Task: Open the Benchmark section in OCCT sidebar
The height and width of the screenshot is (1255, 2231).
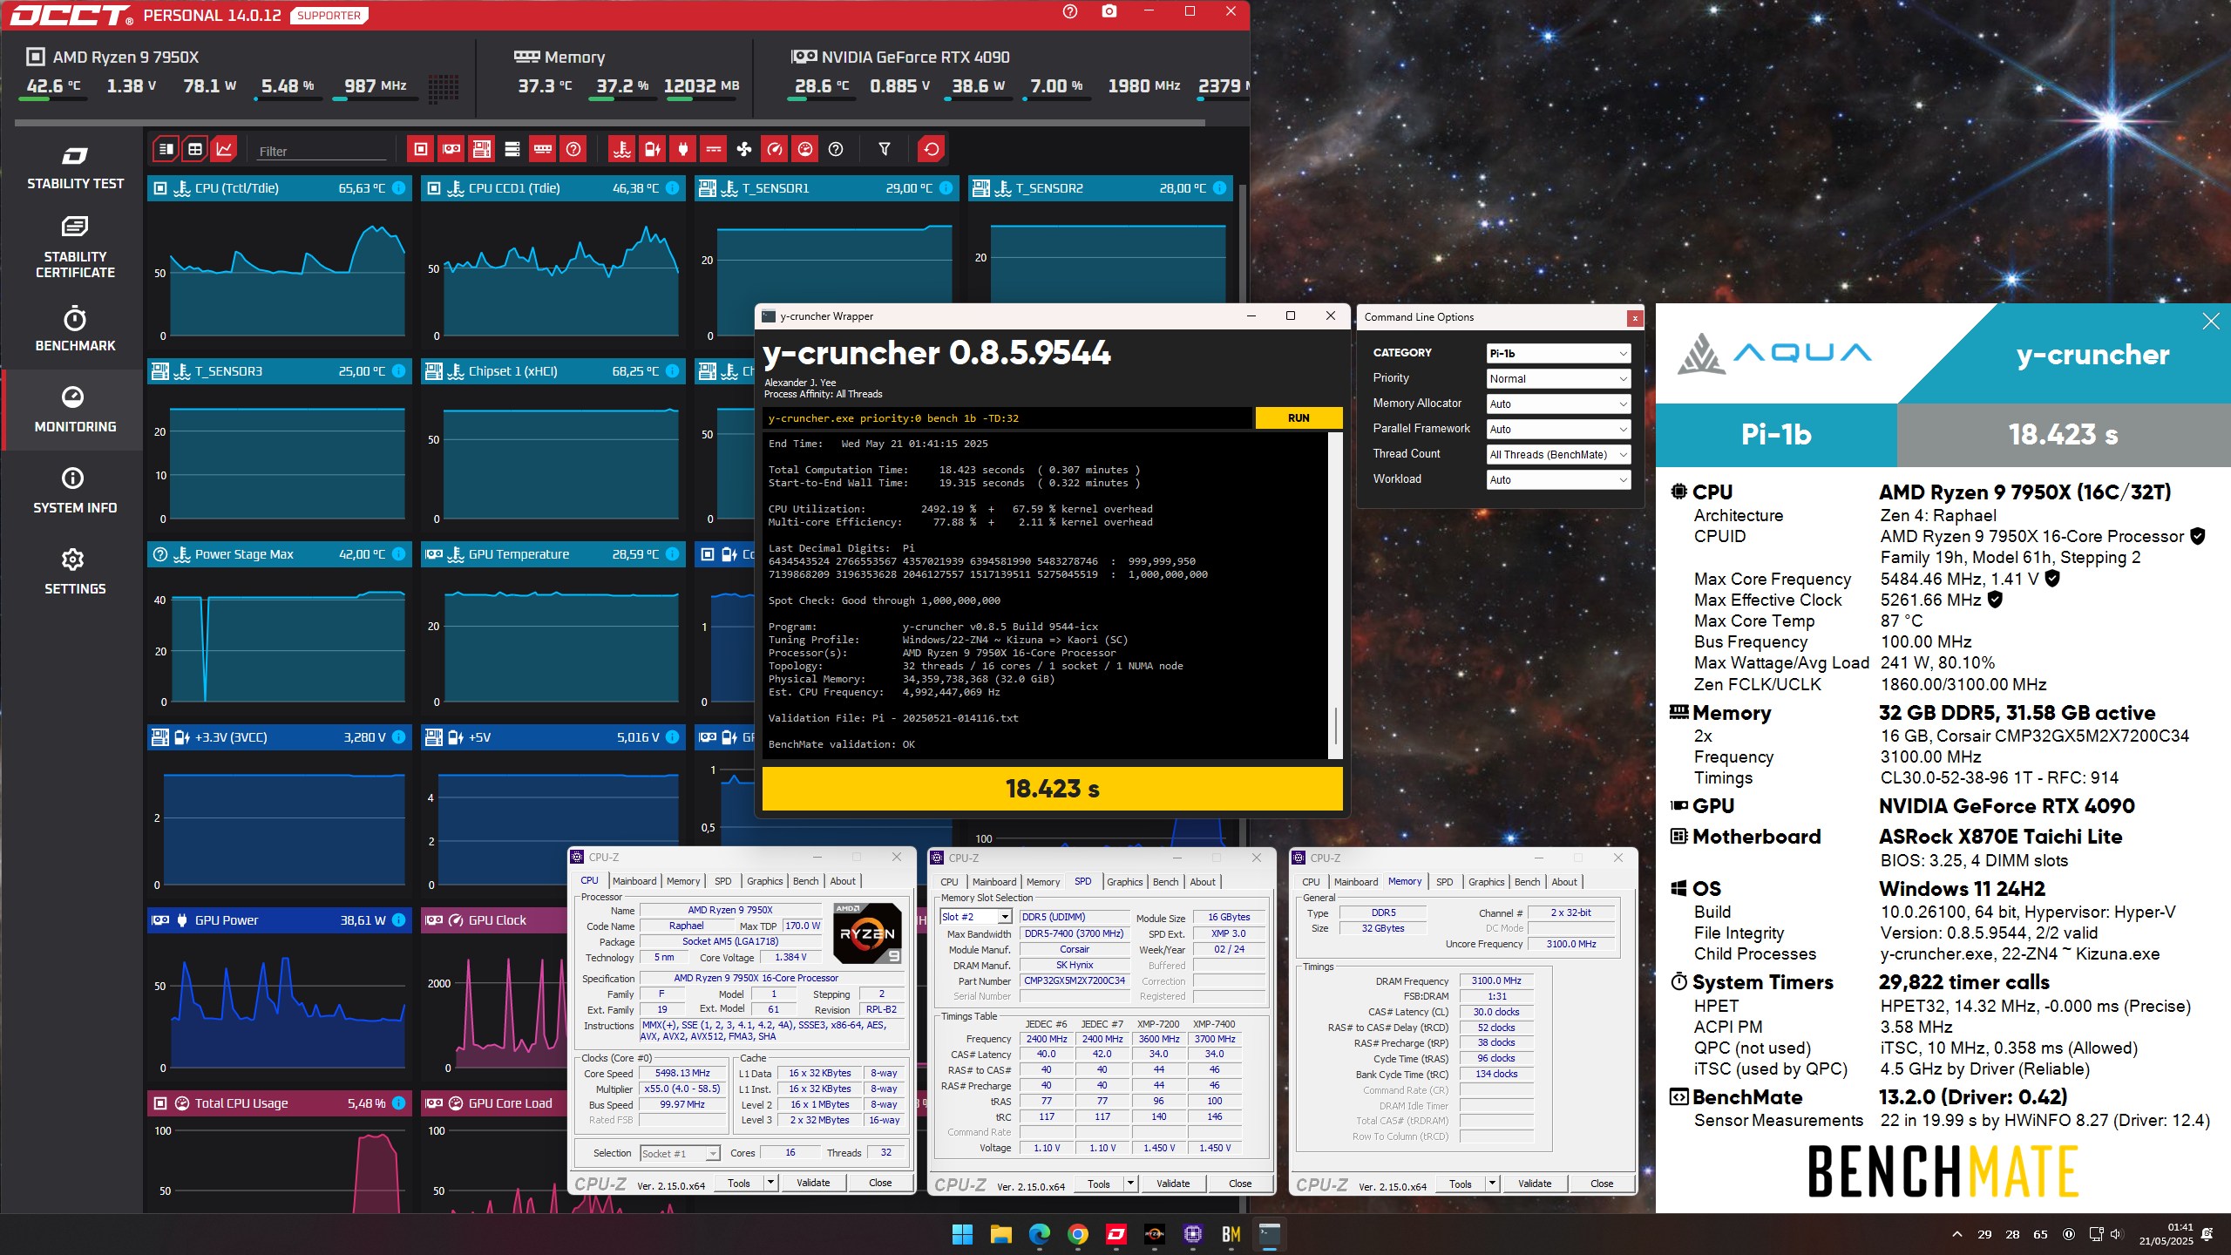Action: (x=75, y=329)
